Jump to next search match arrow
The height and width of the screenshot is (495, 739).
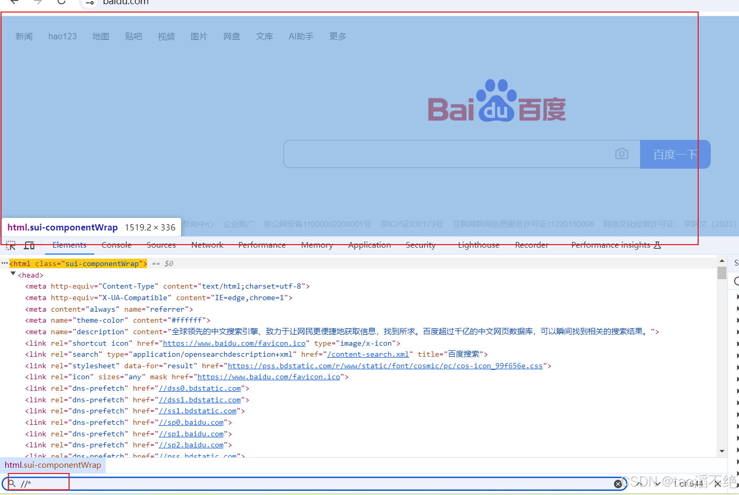(x=658, y=483)
